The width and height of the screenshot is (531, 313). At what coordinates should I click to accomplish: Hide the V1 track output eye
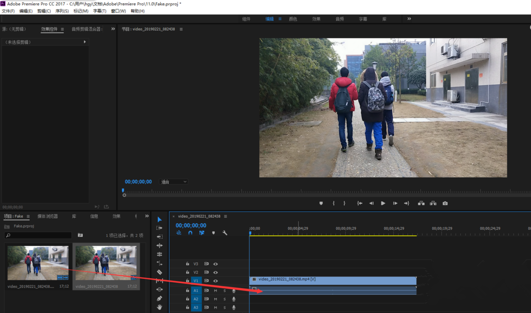click(215, 281)
